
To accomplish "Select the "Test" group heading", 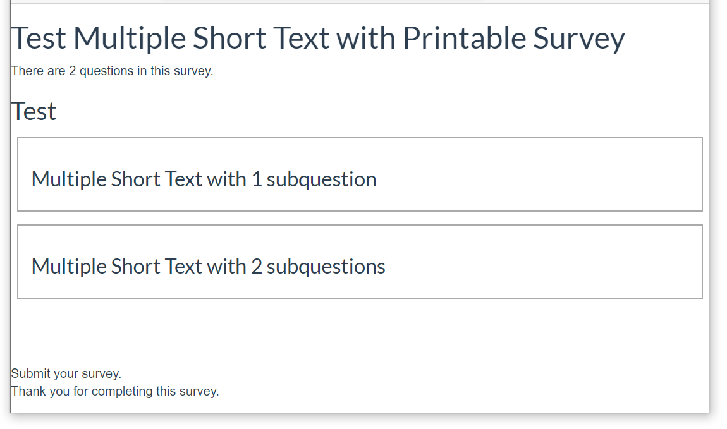I will [34, 112].
